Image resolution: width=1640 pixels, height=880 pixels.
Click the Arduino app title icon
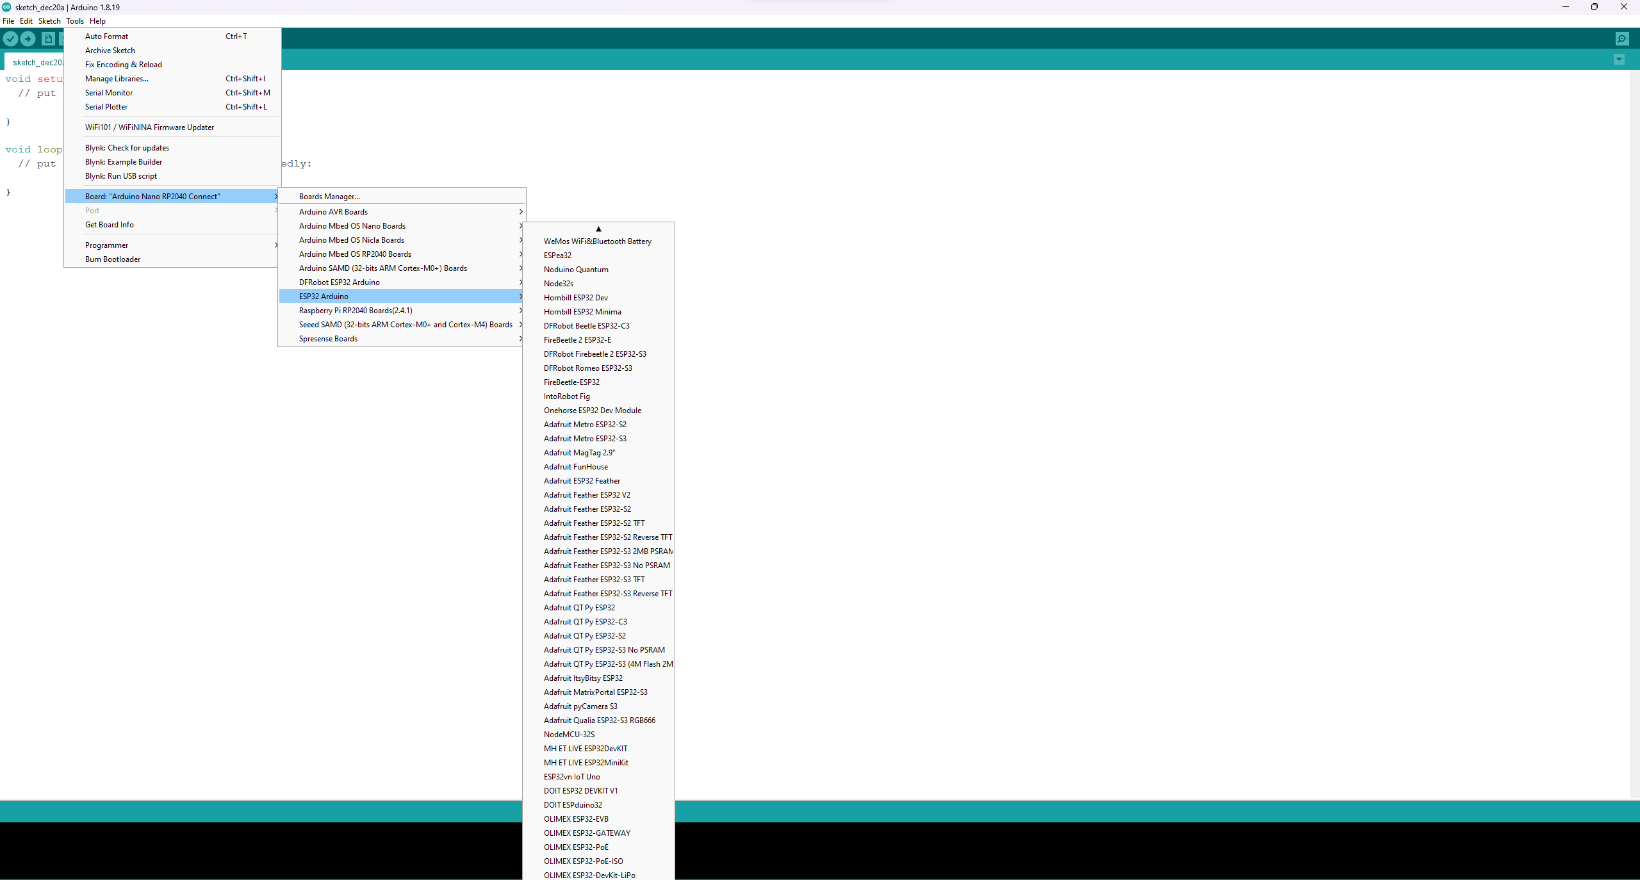click(7, 7)
